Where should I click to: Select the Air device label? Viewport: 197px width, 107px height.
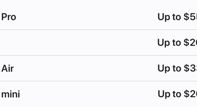8,69
